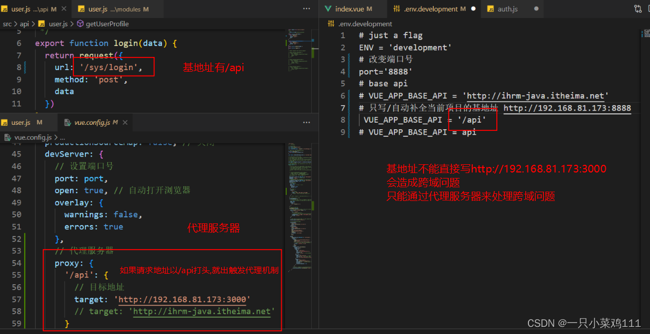Click the JS file icon on auth.js tab
Image resolution: width=650 pixels, height=334 pixels.
coord(491,8)
